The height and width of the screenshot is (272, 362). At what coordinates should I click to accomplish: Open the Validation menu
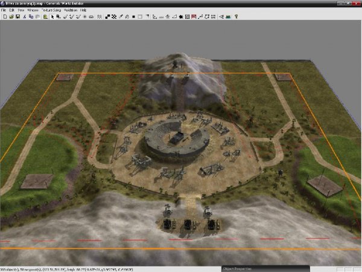72,10
